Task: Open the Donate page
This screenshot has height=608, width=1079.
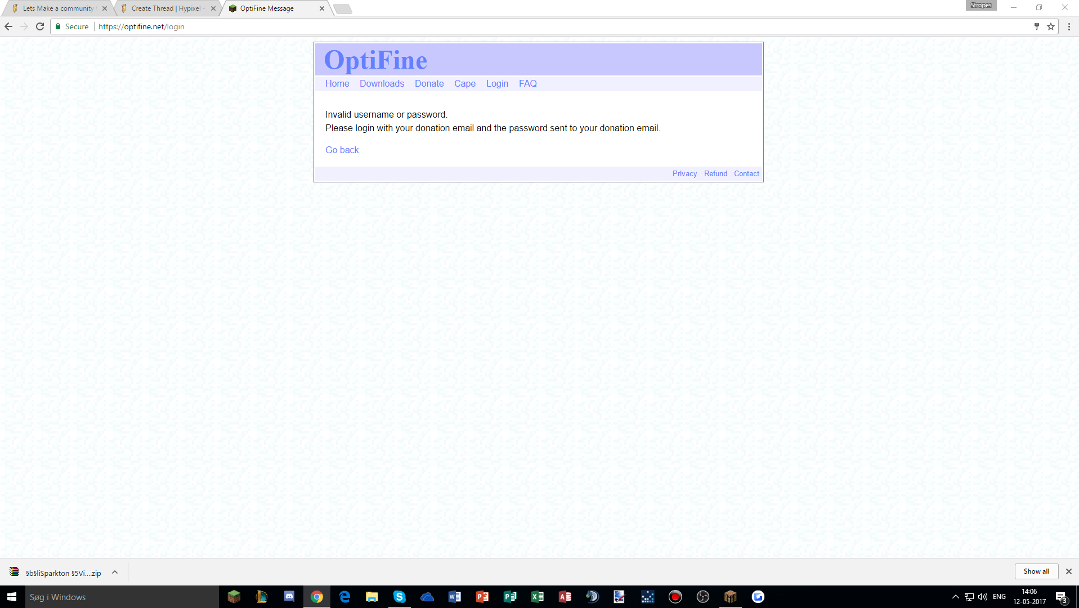Action: 429,84
